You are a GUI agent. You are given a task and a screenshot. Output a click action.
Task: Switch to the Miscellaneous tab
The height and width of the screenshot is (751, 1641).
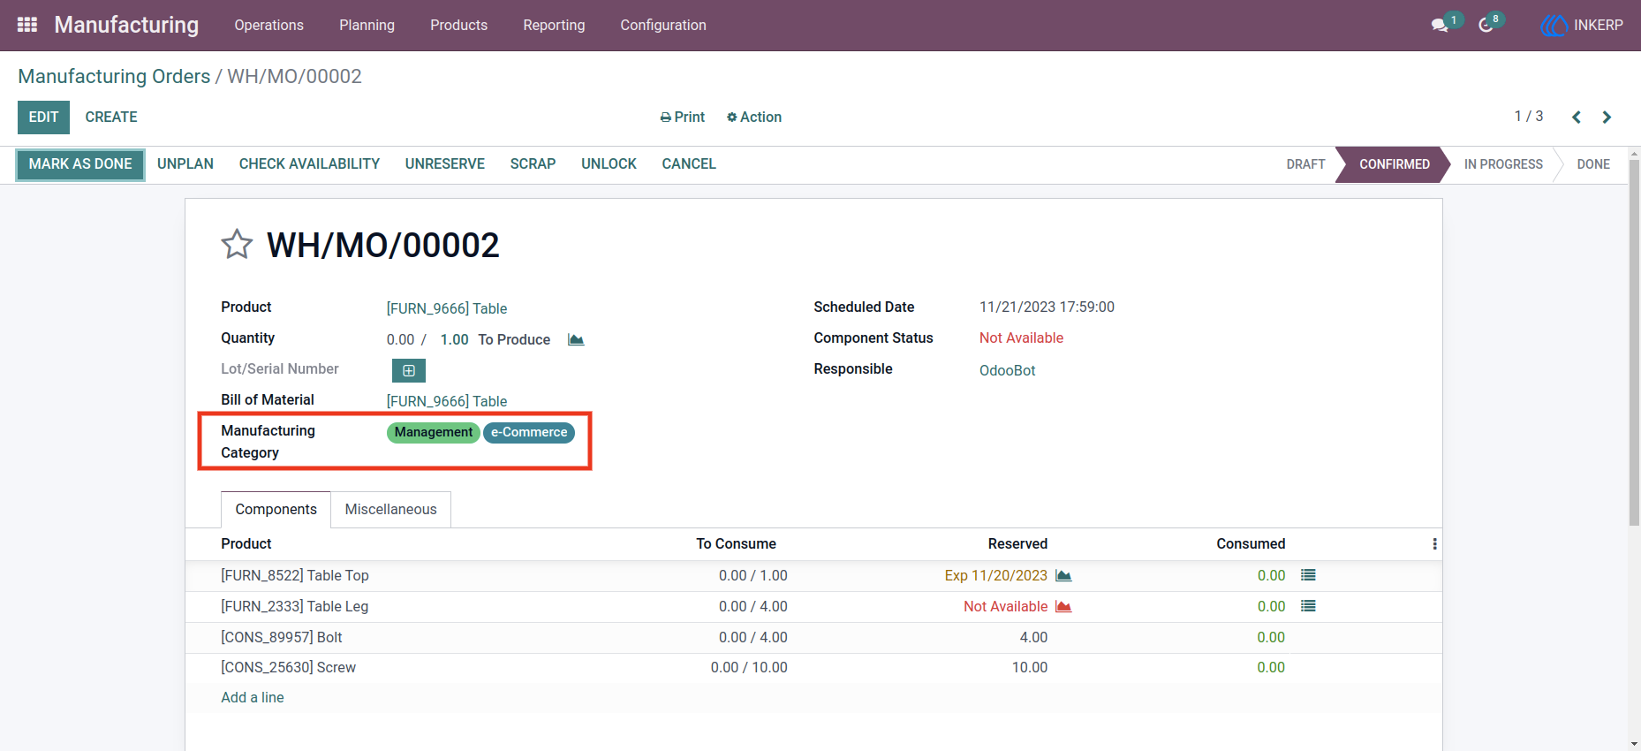click(391, 510)
